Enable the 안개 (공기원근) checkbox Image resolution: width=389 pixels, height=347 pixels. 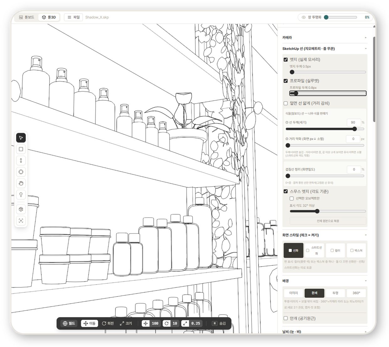(x=285, y=318)
